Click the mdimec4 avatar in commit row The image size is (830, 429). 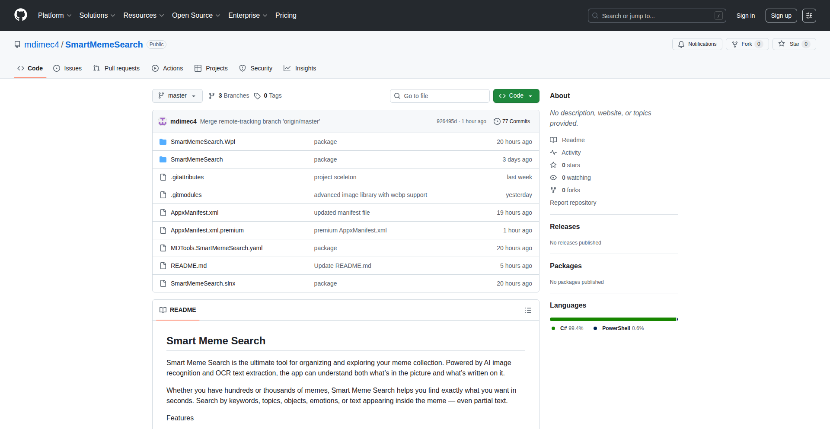[163, 121]
